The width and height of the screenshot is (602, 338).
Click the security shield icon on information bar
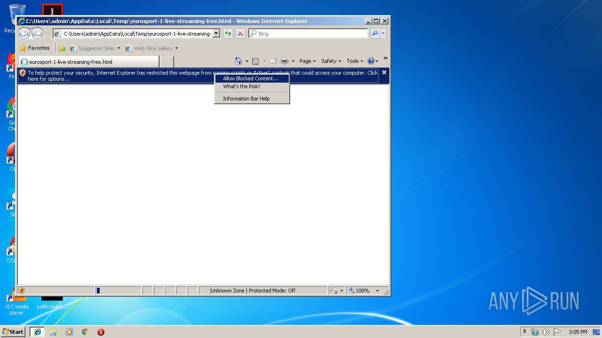pos(22,73)
